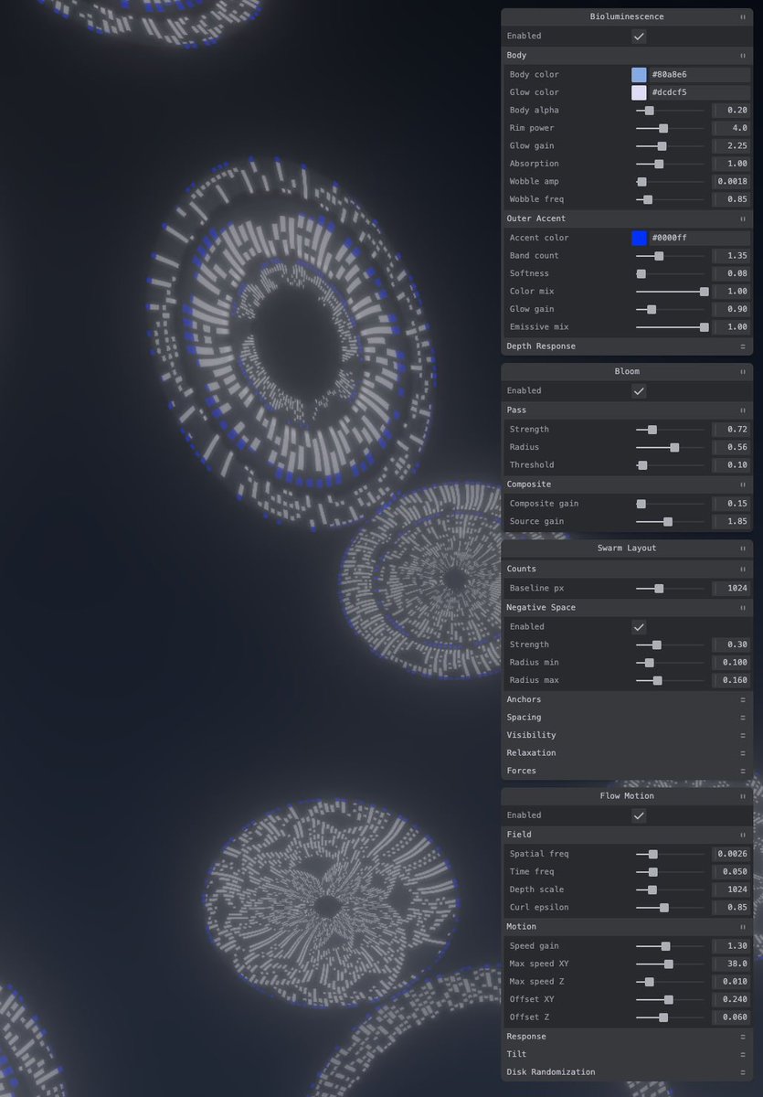The height and width of the screenshot is (1097, 763).
Task: Click the Threshold slider
Action: coord(670,465)
